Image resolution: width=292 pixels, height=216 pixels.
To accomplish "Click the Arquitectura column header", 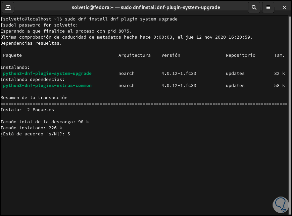I will (x=134, y=55).
